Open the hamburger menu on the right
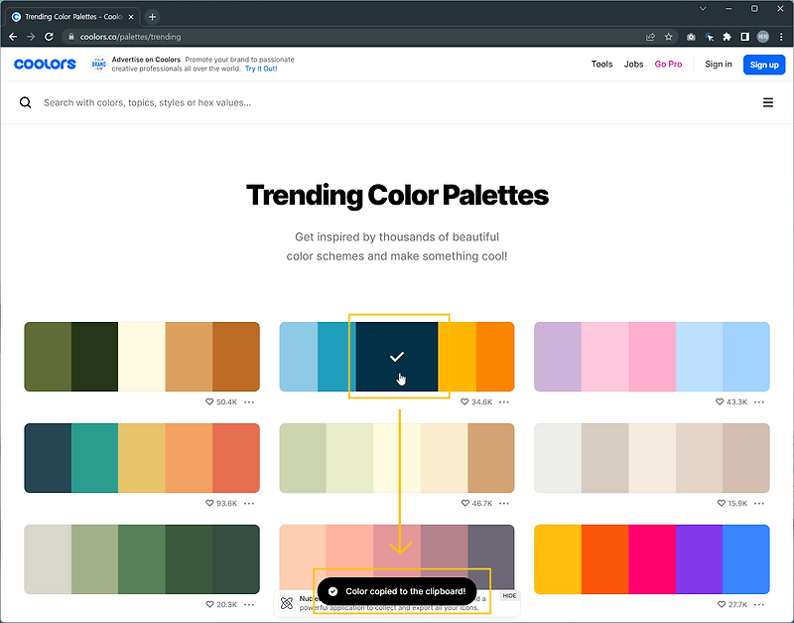The width and height of the screenshot is (794, 623). pos(768,102)
